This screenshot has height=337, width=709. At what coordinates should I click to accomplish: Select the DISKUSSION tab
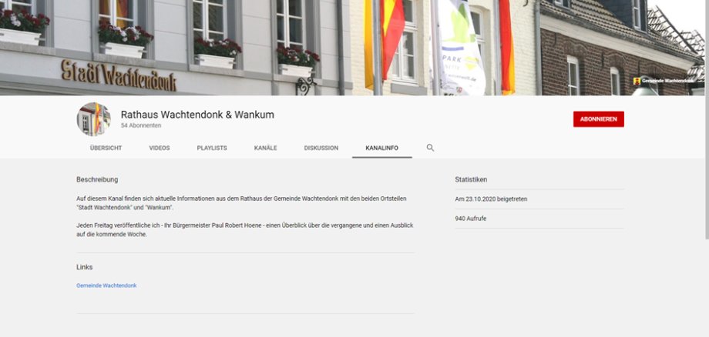tap(321, 148)
